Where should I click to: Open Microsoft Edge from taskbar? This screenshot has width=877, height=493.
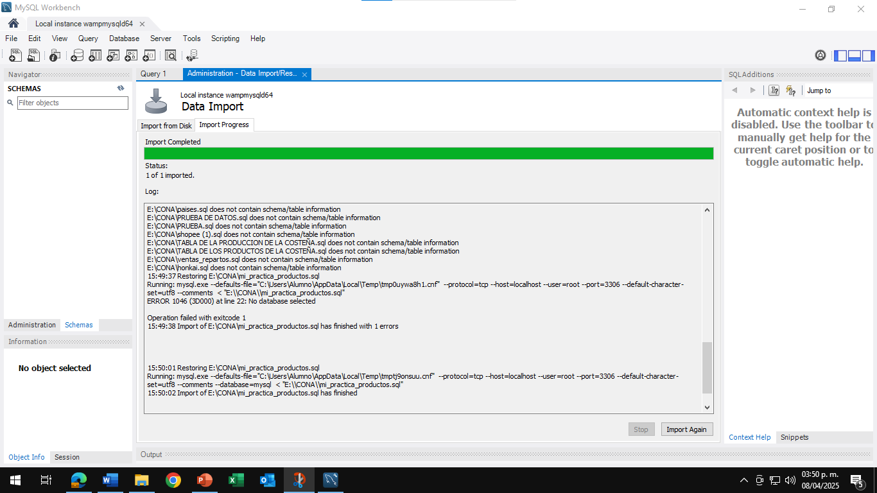[79, 480]
